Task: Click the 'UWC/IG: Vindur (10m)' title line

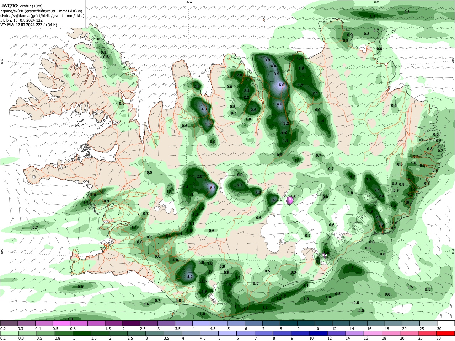Action: [x=22, y=6]
